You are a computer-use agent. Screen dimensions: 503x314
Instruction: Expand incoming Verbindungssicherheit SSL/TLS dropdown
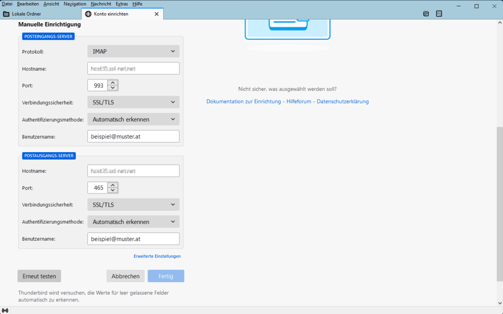(x=133, y=102)
